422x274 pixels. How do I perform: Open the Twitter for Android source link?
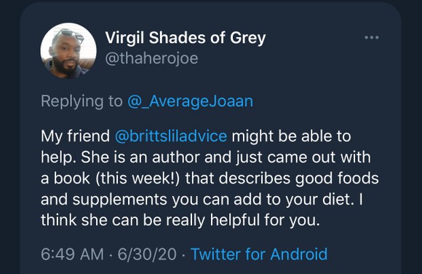(259, 254)
